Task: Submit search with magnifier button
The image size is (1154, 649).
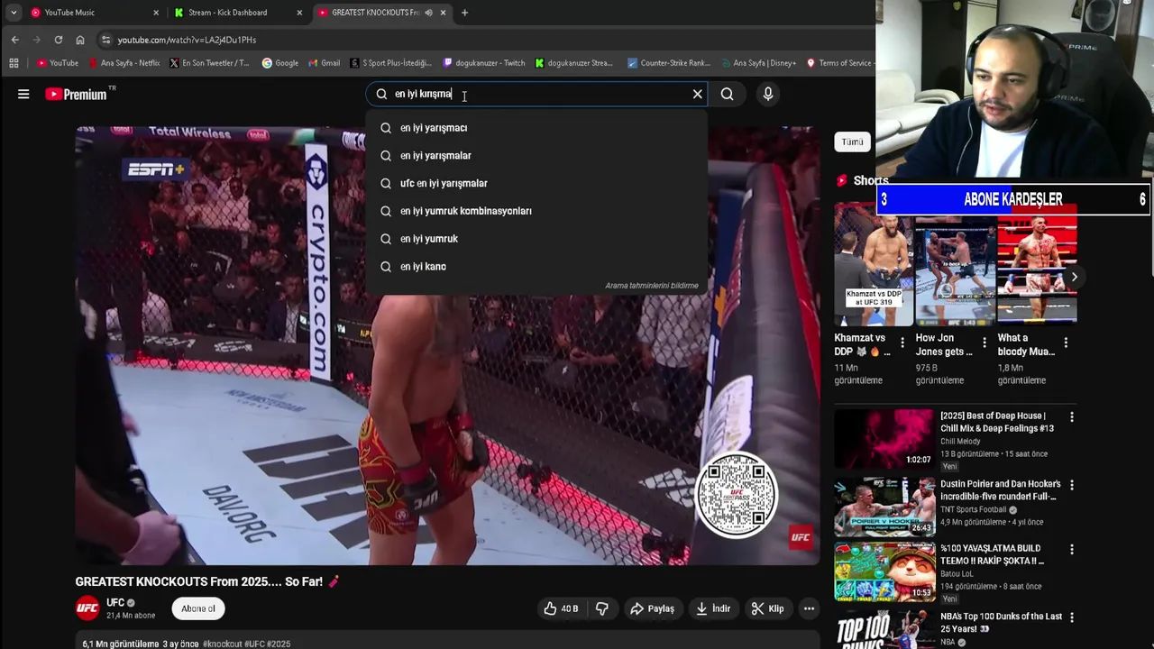Action: click(x=727, y=94)
